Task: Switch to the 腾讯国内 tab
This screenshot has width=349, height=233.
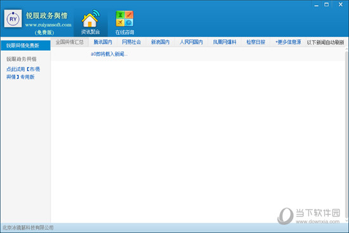Action: [x=103, y=42]
